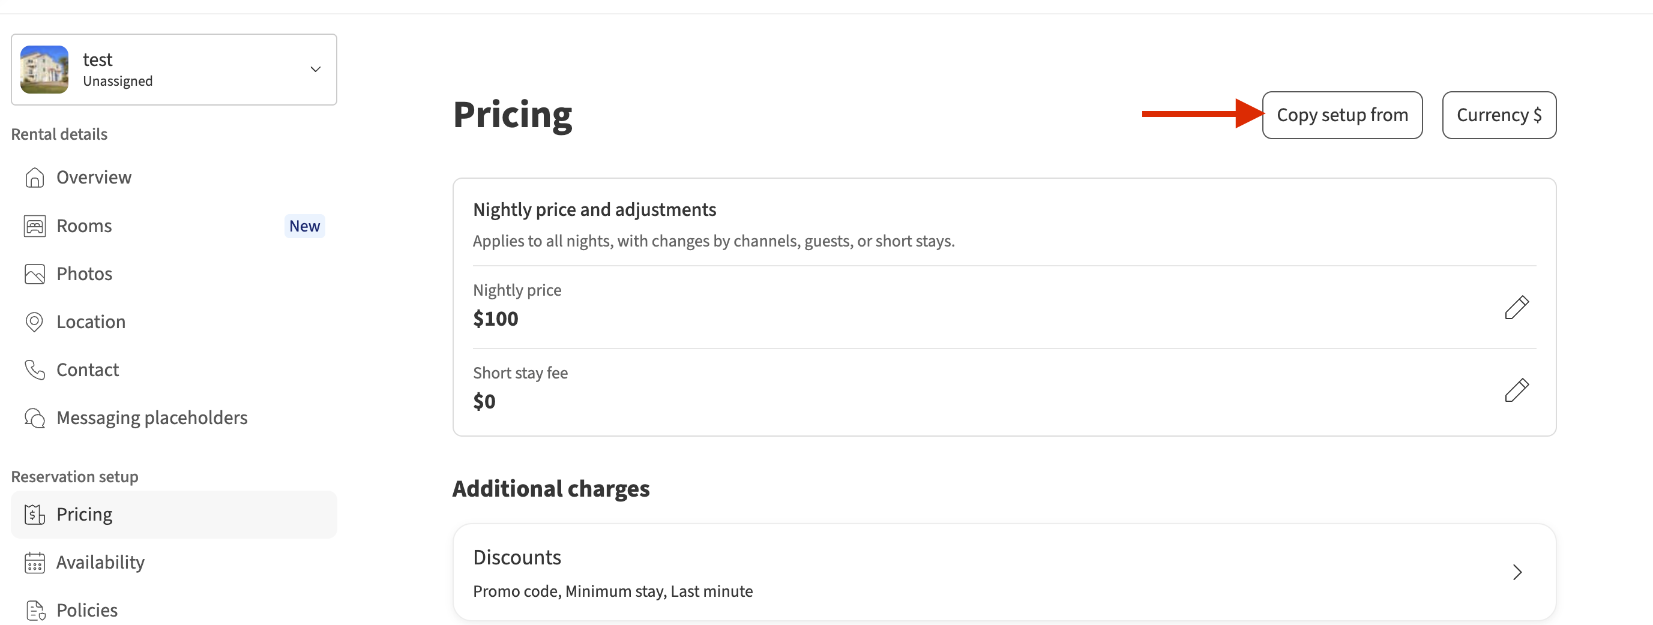Click the Location pin icon
The image size is (1653, 625).
point(35,321)
